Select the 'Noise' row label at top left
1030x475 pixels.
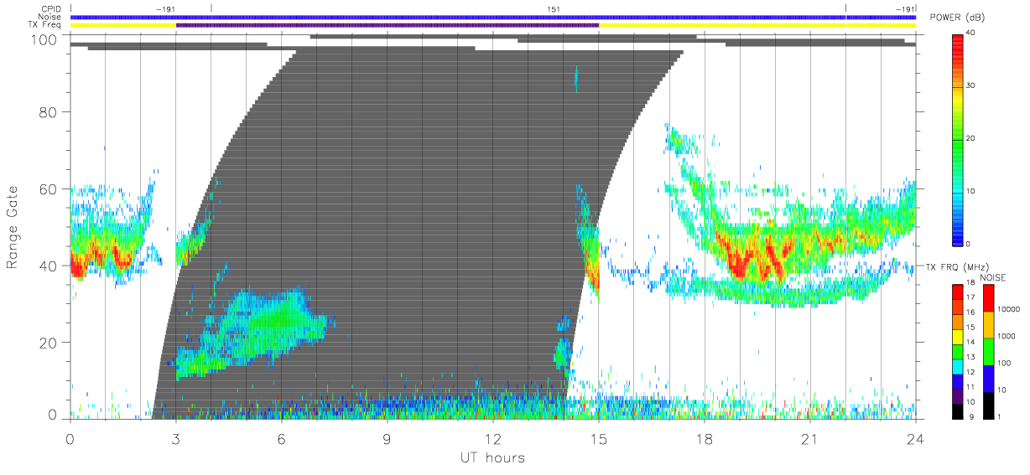(51, 17)
